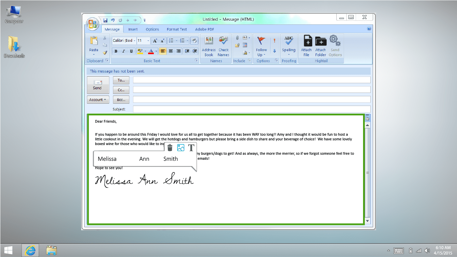This screenshot has width=457, height=257.
Task: Click the Check Names icon
Action: click(x=223, y=46)
